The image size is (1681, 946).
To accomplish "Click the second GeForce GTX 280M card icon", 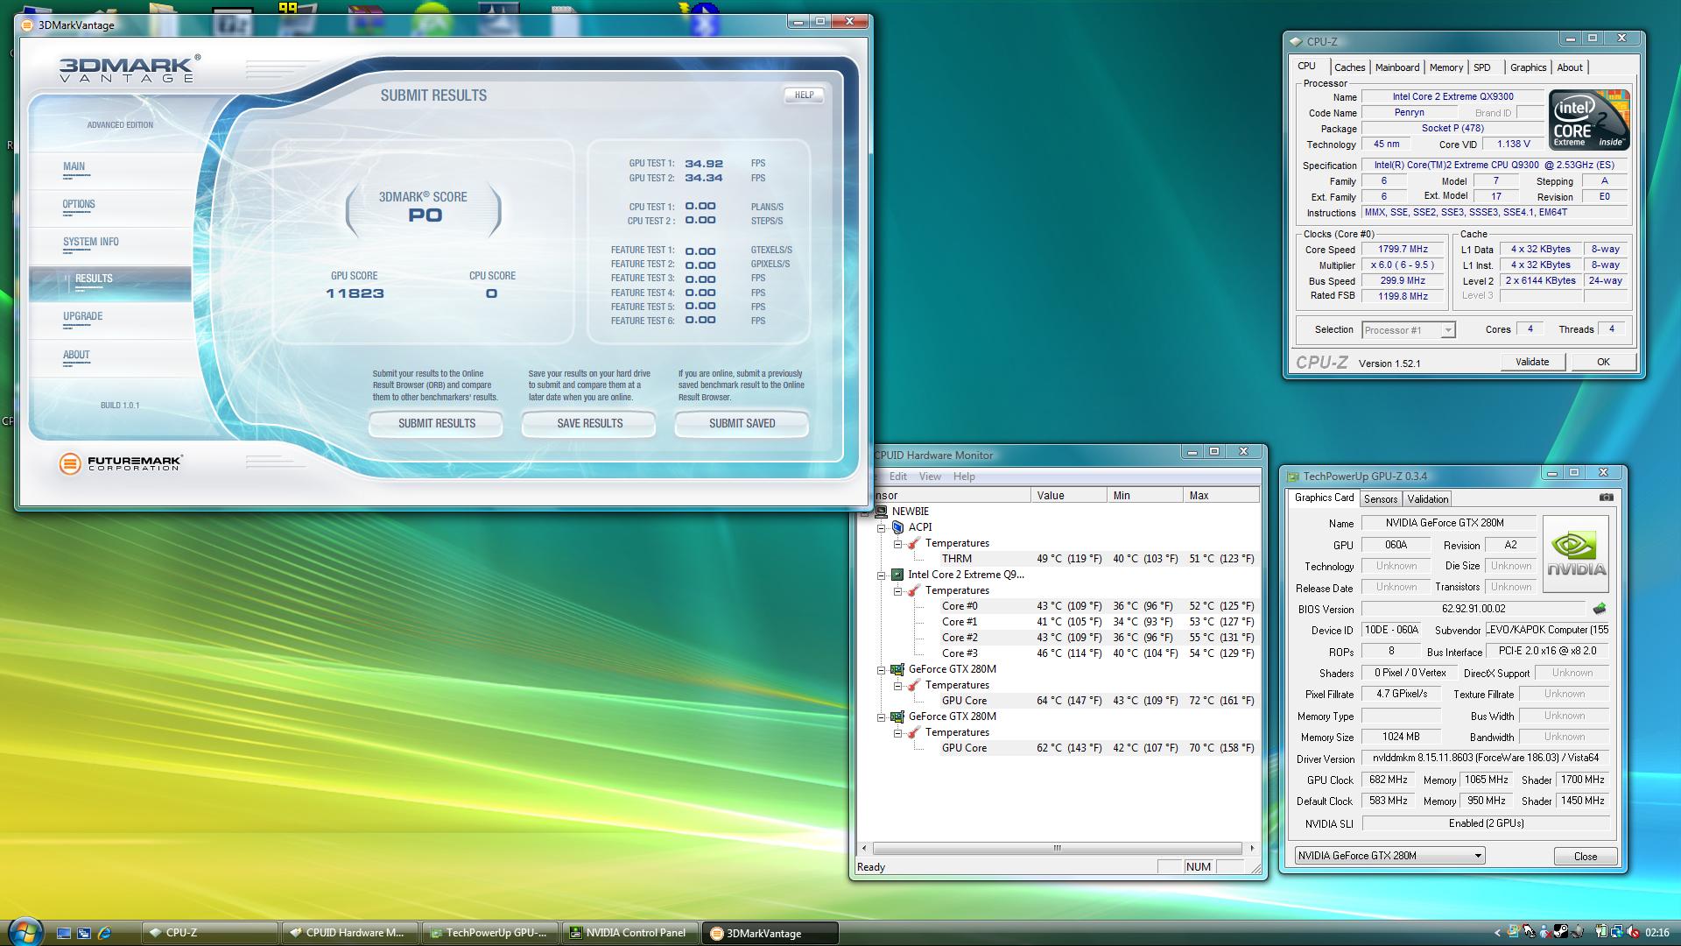I will pyautogui.click(x=897, y=717).
